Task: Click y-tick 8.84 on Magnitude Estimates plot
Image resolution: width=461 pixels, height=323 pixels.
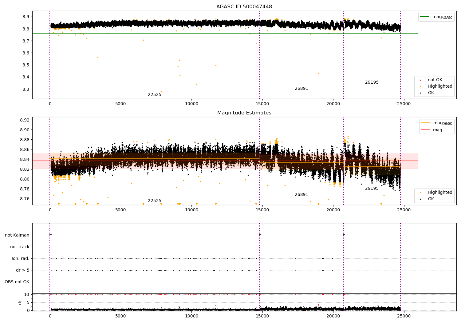Action: tap(24, 159)
